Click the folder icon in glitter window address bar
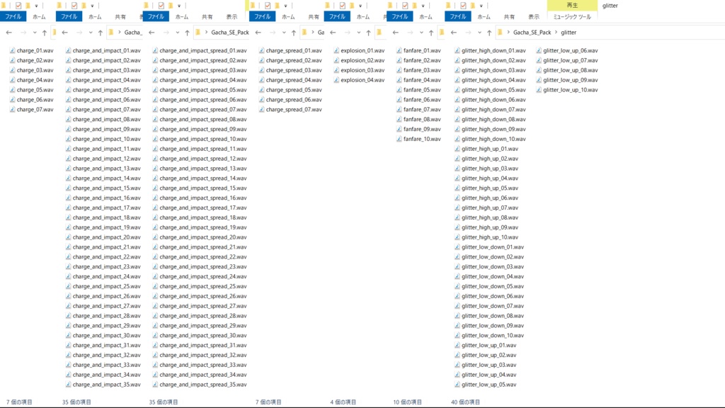The height and width of the screenshot is (408, 725). click(500, 33)
